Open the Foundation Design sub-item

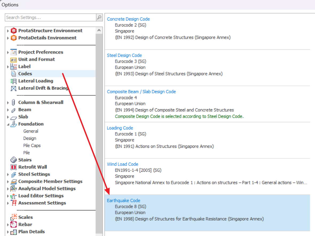30,138
